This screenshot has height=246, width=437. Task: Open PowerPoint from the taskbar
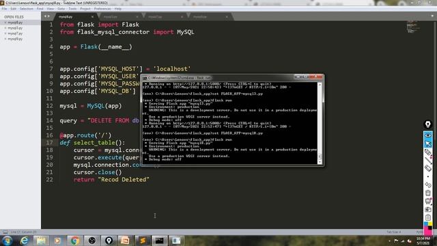tap(126, 241)
